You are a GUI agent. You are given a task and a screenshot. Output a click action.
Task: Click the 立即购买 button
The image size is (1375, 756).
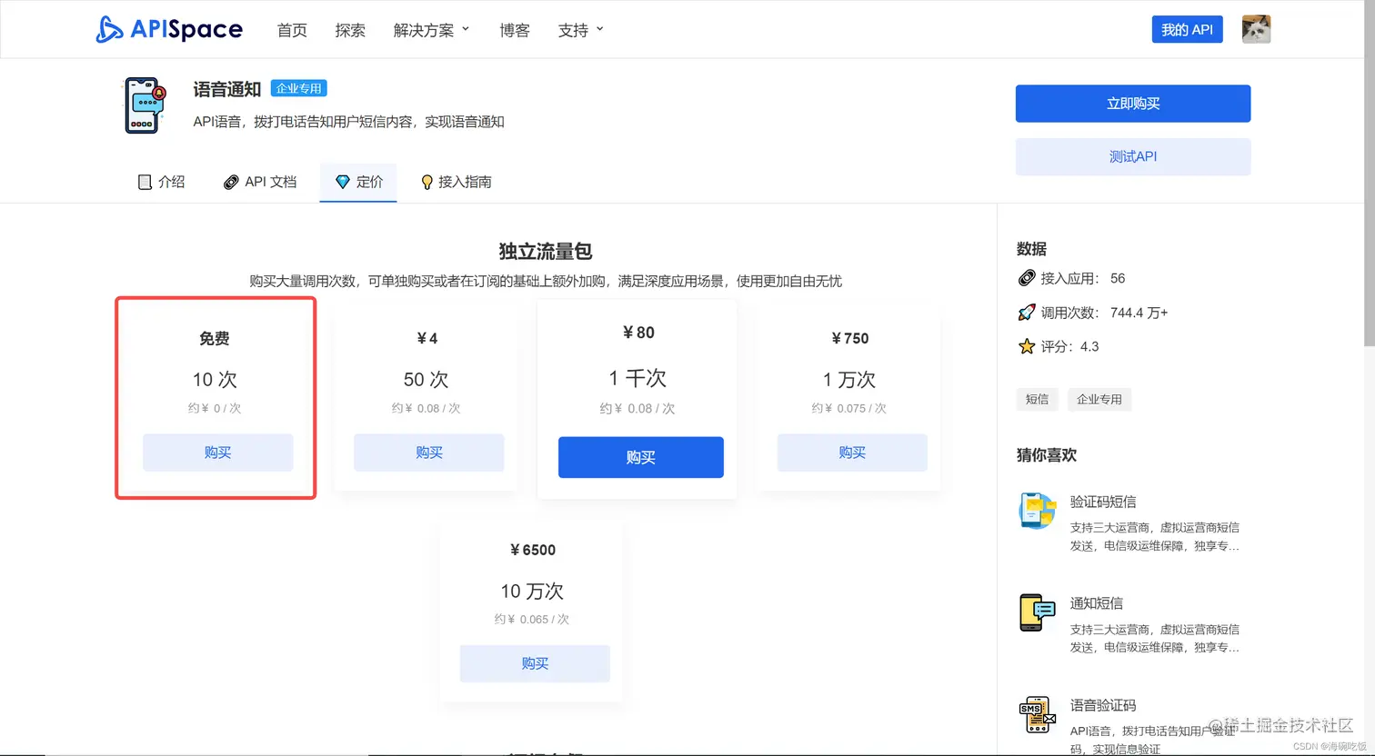[1132, 104]
